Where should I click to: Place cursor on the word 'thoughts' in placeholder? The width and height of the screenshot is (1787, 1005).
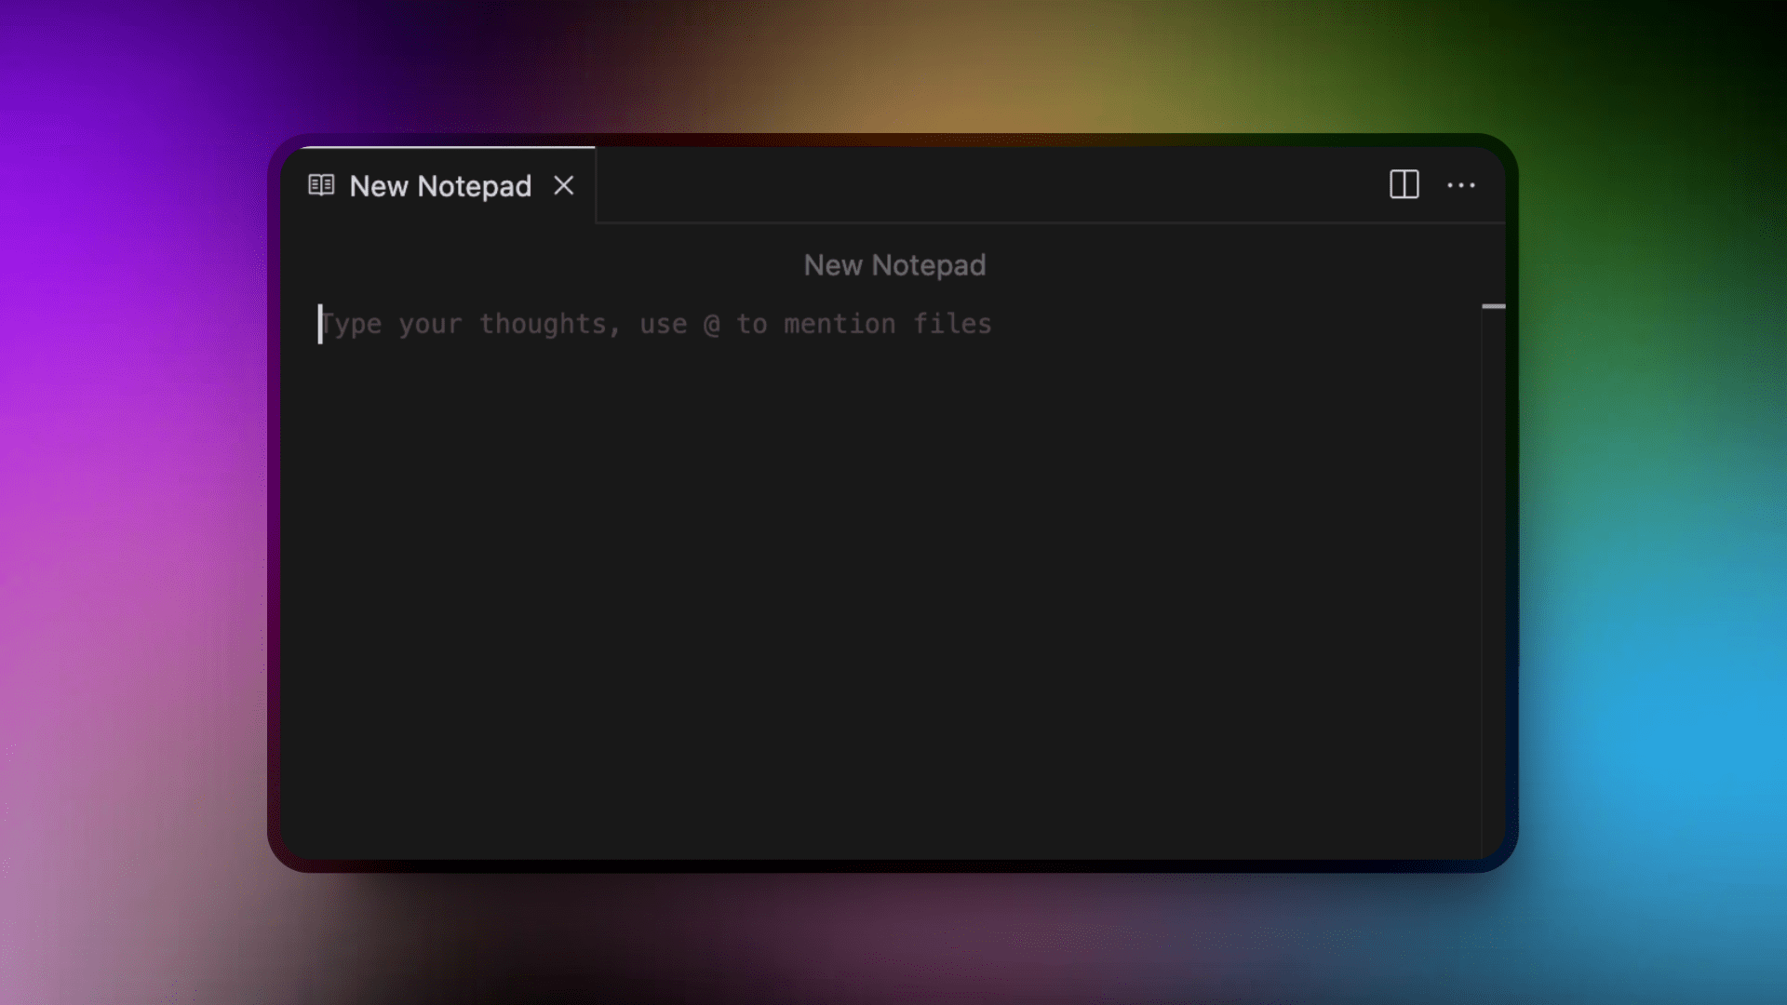[x=543, y=324]
